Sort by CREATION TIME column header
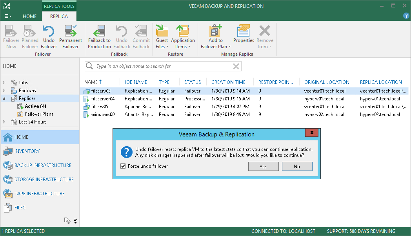This screenshot has height=236, width=411. click(x=228, y=82)
